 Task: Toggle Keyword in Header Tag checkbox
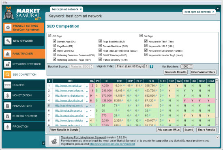click(146, 55)
